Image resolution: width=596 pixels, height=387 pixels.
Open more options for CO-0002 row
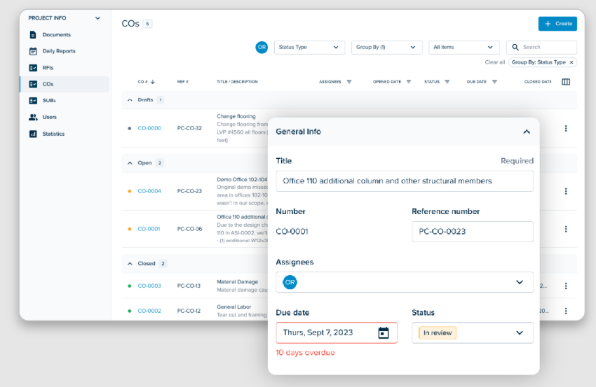point(566,311)
